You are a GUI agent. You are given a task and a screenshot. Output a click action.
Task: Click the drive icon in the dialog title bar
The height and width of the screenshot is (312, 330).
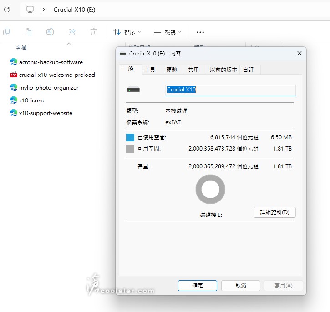123,54
